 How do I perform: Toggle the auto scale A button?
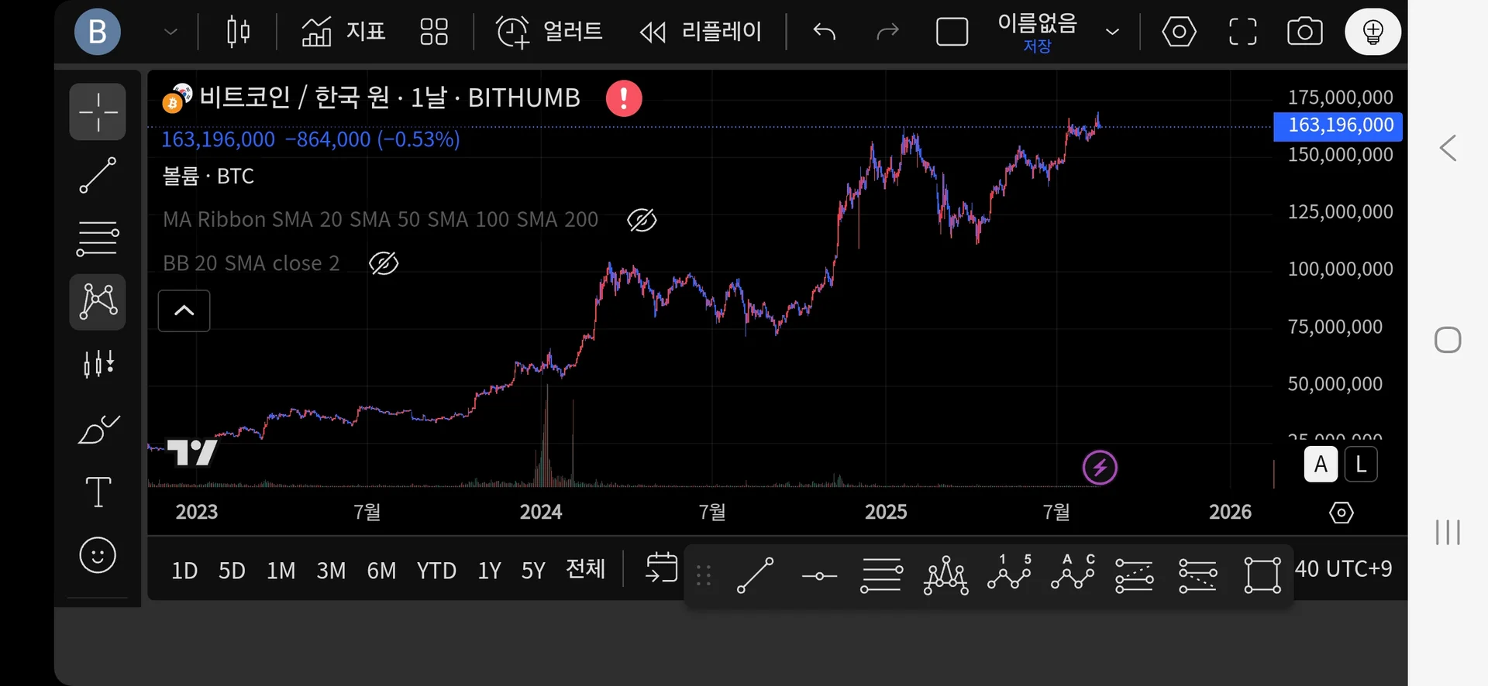[x=1321, y=465]
